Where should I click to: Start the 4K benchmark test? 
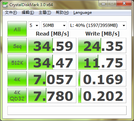click(x=17, y=79)
